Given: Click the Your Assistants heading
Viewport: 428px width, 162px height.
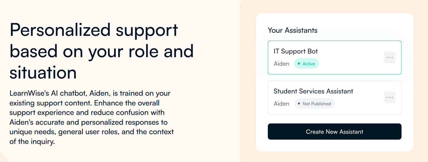Looking at the screenshot, I should point(292,30).
